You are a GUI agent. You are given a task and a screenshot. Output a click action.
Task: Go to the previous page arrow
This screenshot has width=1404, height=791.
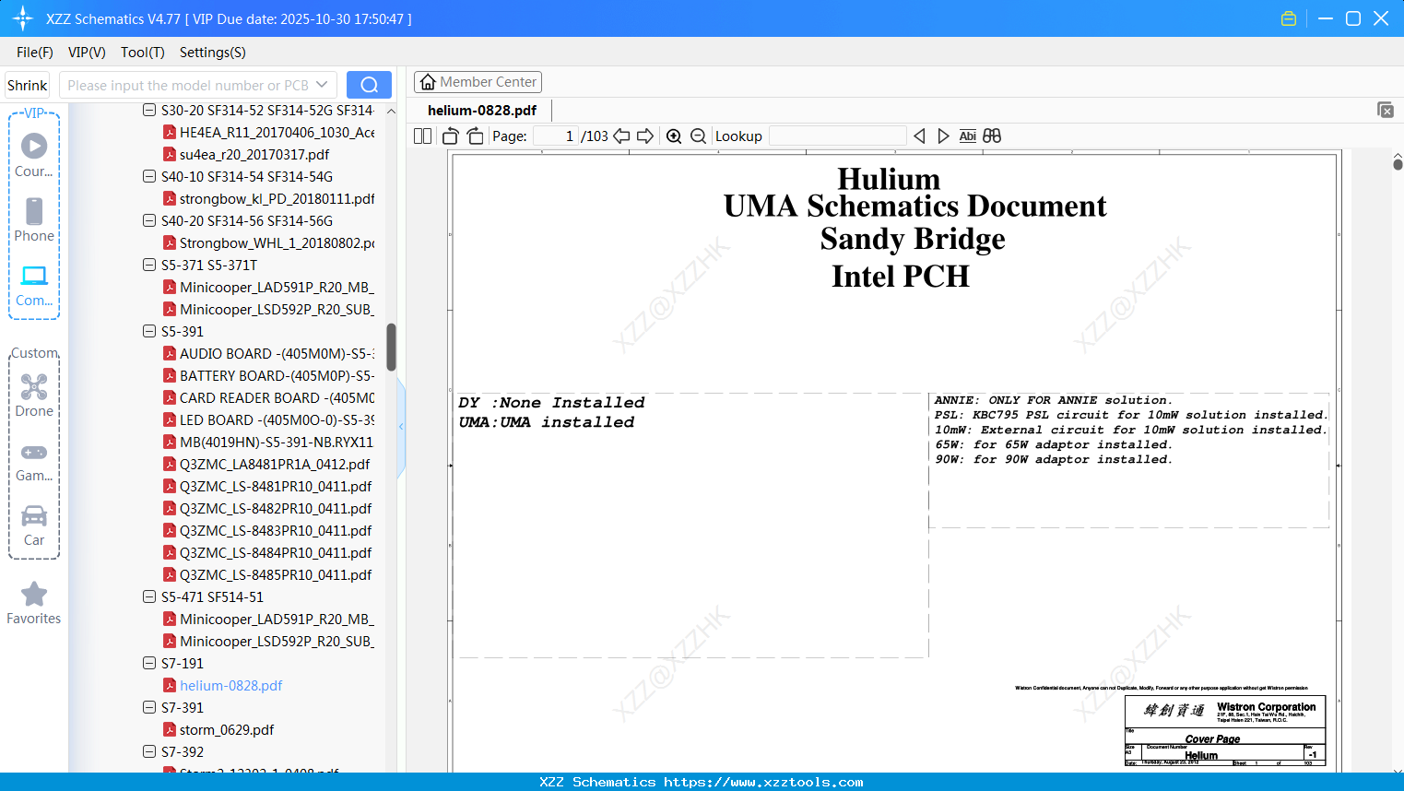pos(621,136)
